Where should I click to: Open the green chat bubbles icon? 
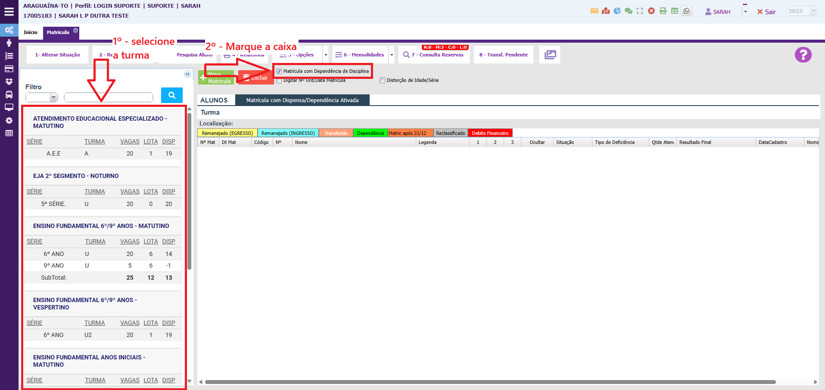pos(629,11)
